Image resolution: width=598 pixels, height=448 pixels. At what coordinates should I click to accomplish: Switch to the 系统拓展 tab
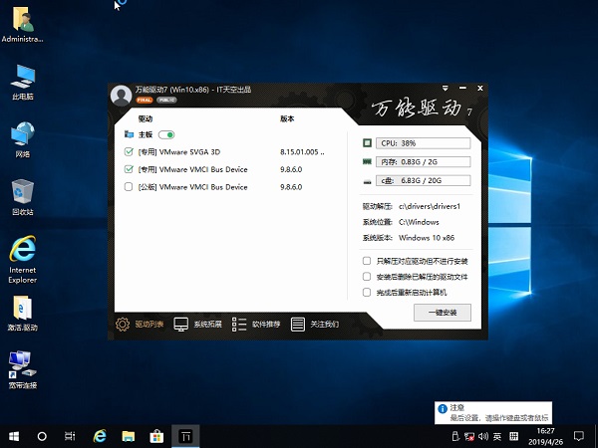(181, 324)
